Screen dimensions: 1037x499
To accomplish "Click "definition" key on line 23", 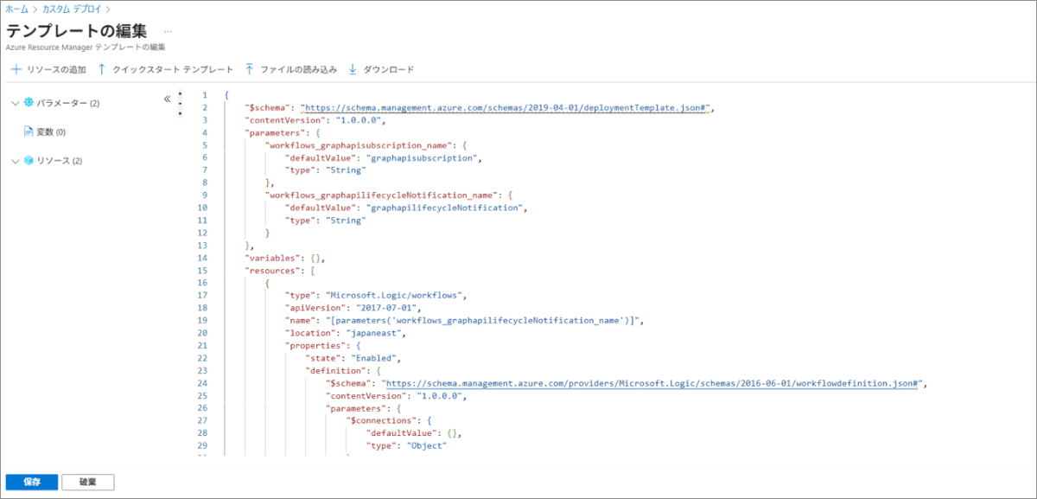I will 336,371.
